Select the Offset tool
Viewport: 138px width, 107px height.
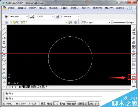point(134,42)
